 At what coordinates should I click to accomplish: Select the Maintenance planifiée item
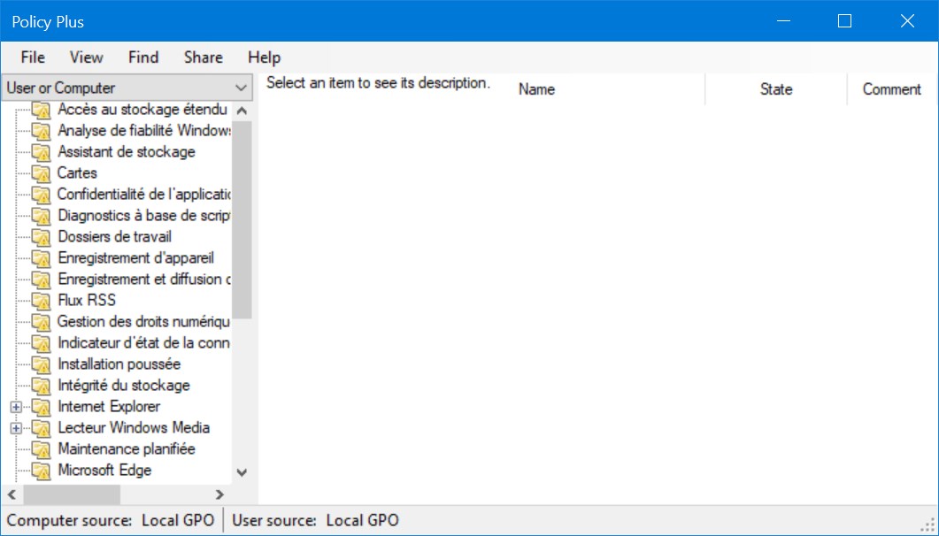[127, 449]
